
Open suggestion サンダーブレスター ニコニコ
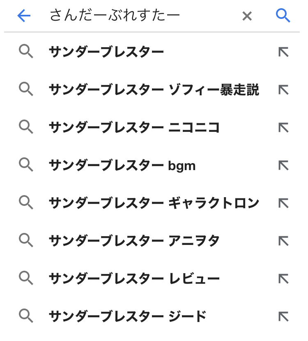pyautogui.click(x=134, y=128)
